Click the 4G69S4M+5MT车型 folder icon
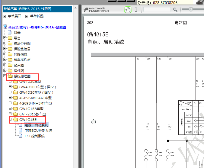This screenshot has width=204, height=168. pyautogui.click(x=15, y=103)
